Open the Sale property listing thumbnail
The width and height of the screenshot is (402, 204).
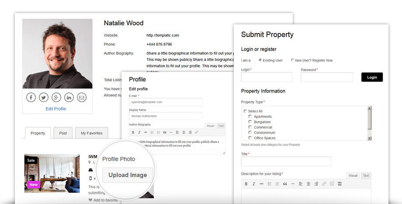[x=52, y=173]
